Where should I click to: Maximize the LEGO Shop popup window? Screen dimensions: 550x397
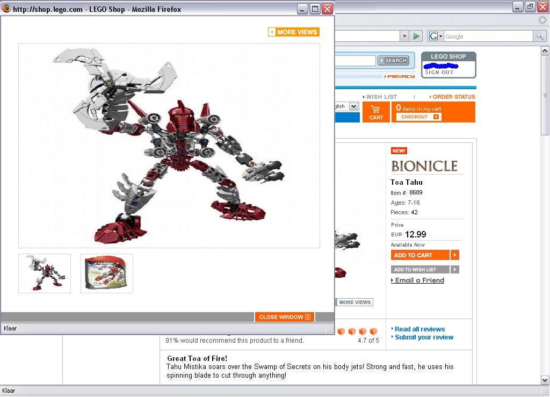[315, 9]
